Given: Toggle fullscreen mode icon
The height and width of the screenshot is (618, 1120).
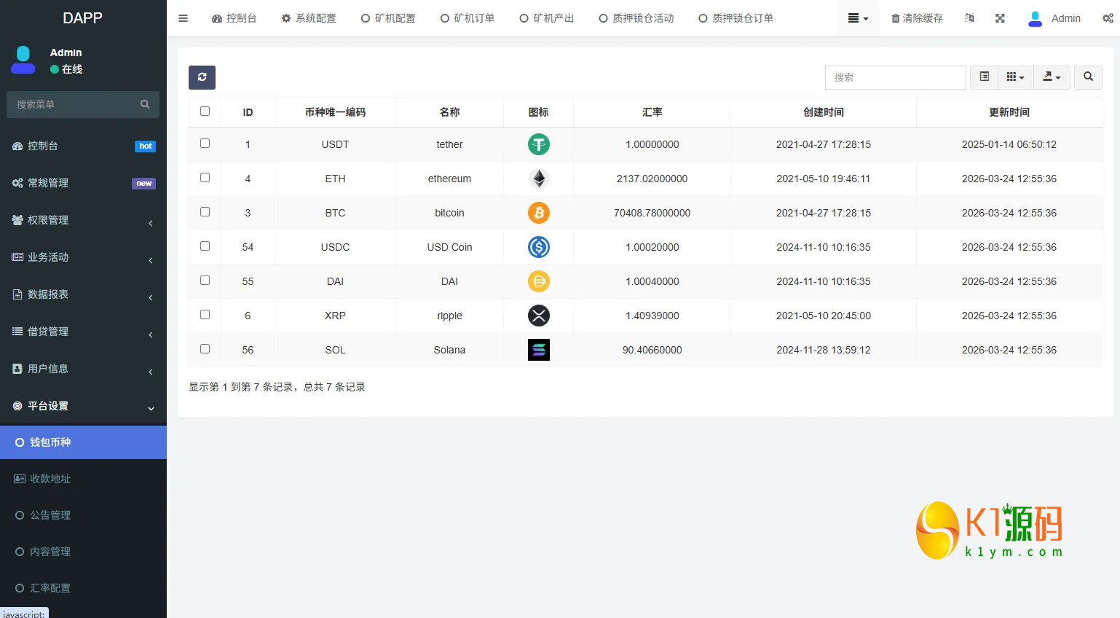Looking at the screenshot, I should click(x=1000, y=18).
